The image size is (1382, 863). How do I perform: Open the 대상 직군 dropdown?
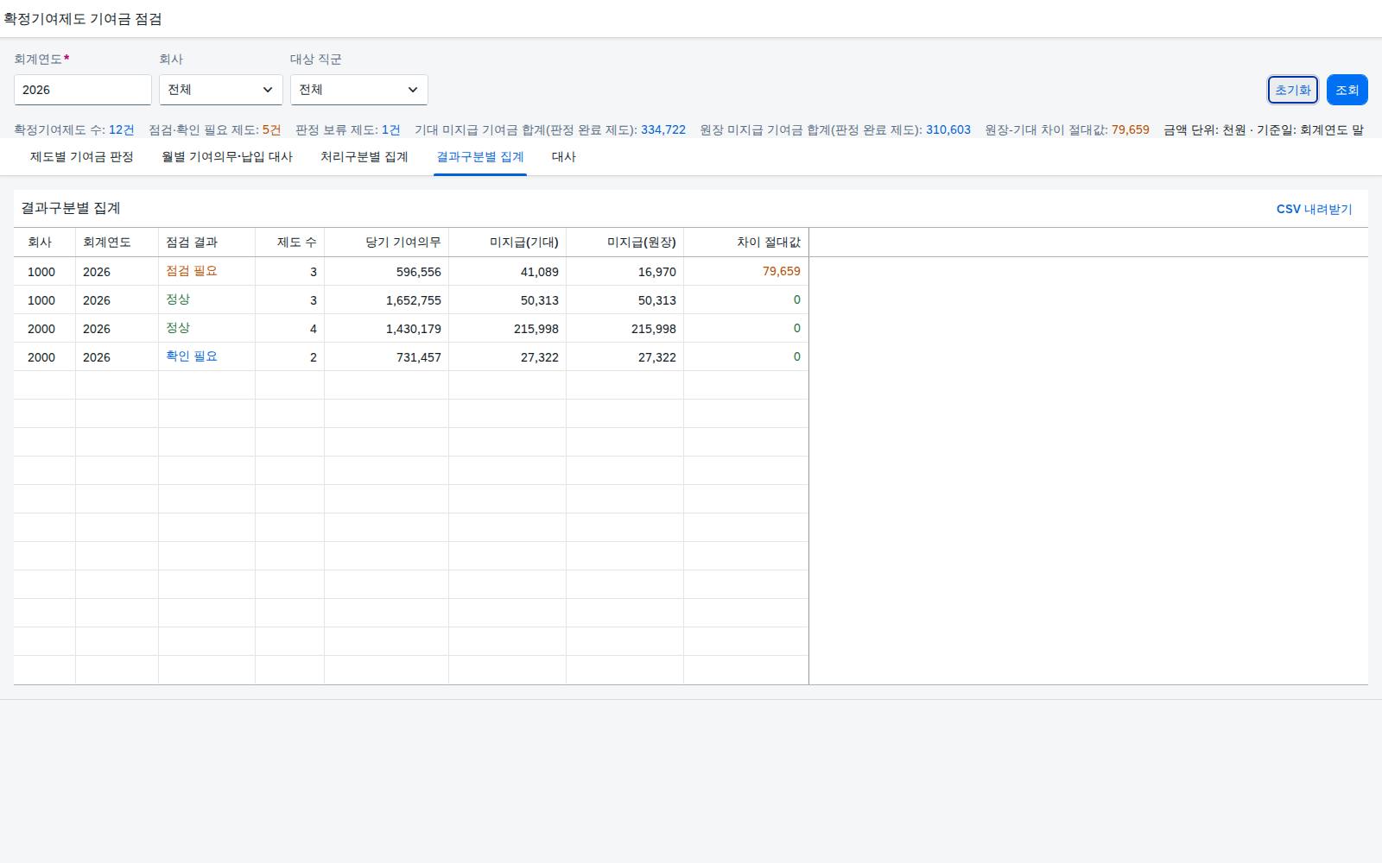(359, 90)
